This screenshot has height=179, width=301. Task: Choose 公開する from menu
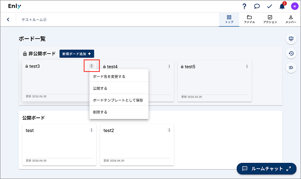click(x=119, y=88)
